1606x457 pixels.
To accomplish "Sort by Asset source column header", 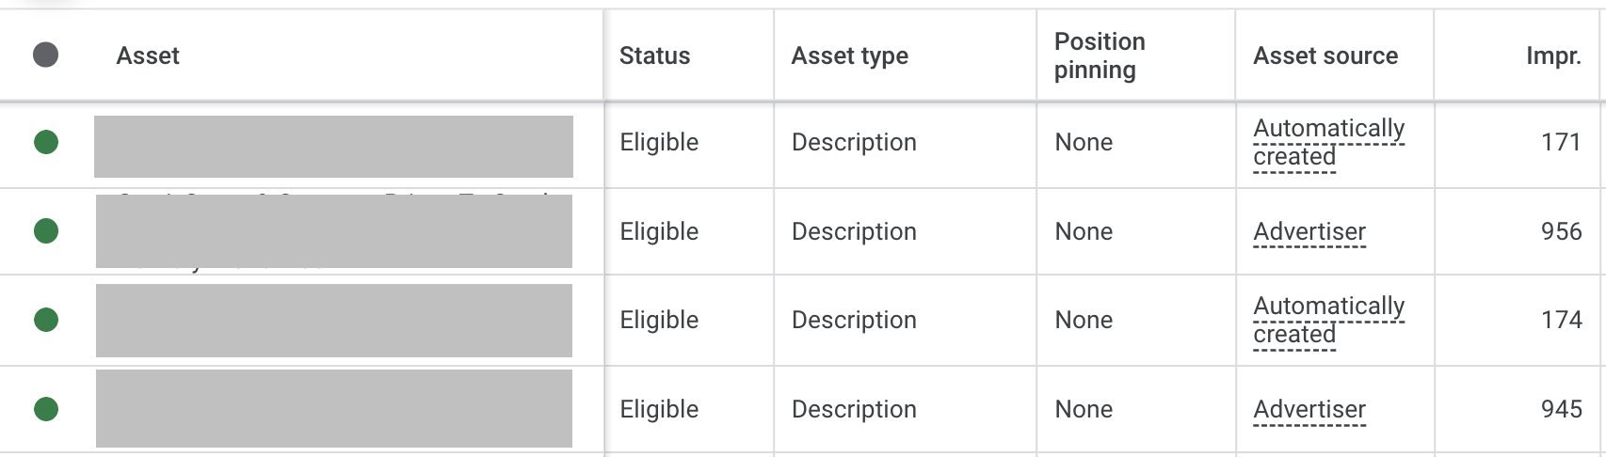I will click(x=1325, y=55).
